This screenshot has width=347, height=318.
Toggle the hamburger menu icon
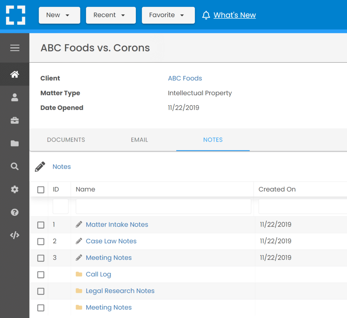[15, 48]
